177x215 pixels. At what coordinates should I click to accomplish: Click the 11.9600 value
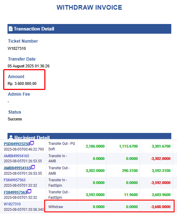click(x=131, y=195)
